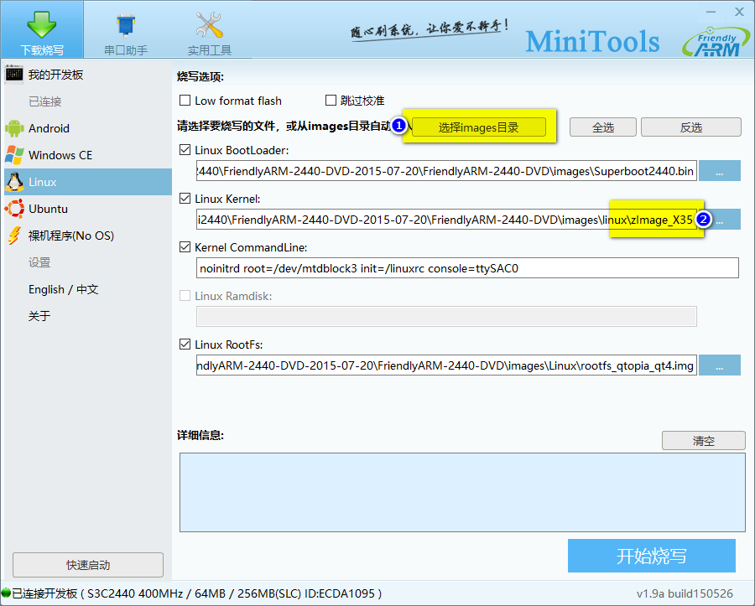Click the 清空 clear log button
Screen dimensions: 755x606
704,441
